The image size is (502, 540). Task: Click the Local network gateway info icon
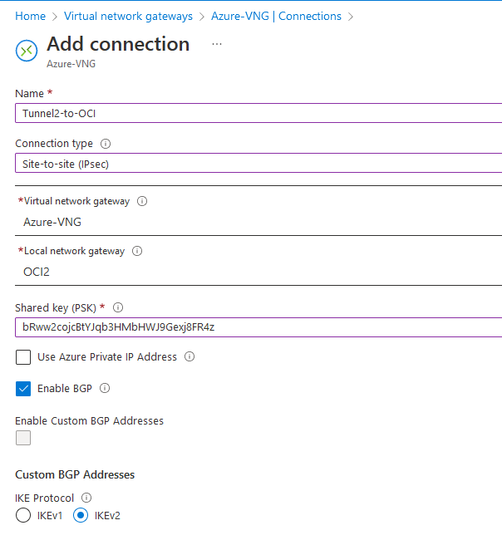(137, 251)
